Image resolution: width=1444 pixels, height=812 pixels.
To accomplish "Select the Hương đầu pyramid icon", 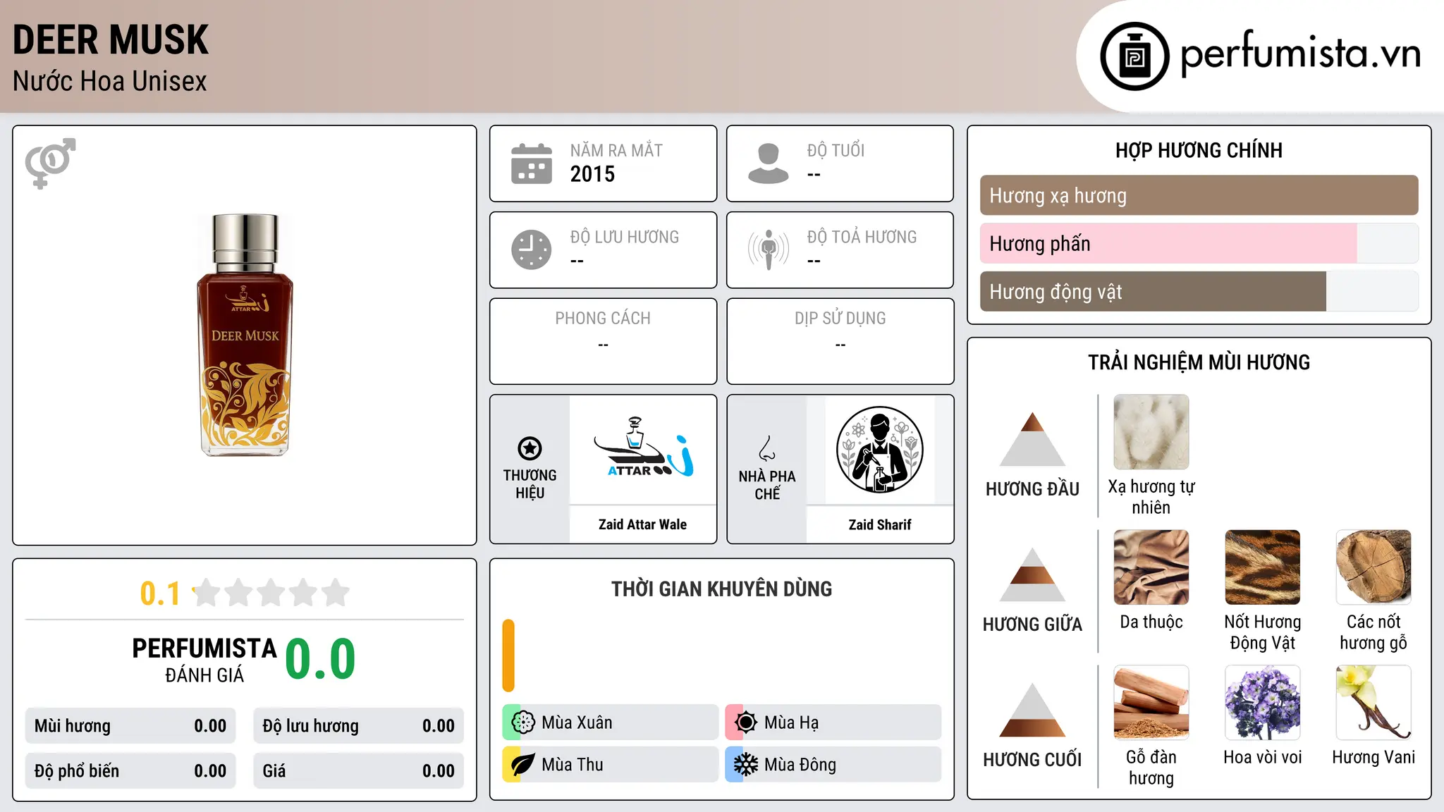I will [x=1032, y=439].
